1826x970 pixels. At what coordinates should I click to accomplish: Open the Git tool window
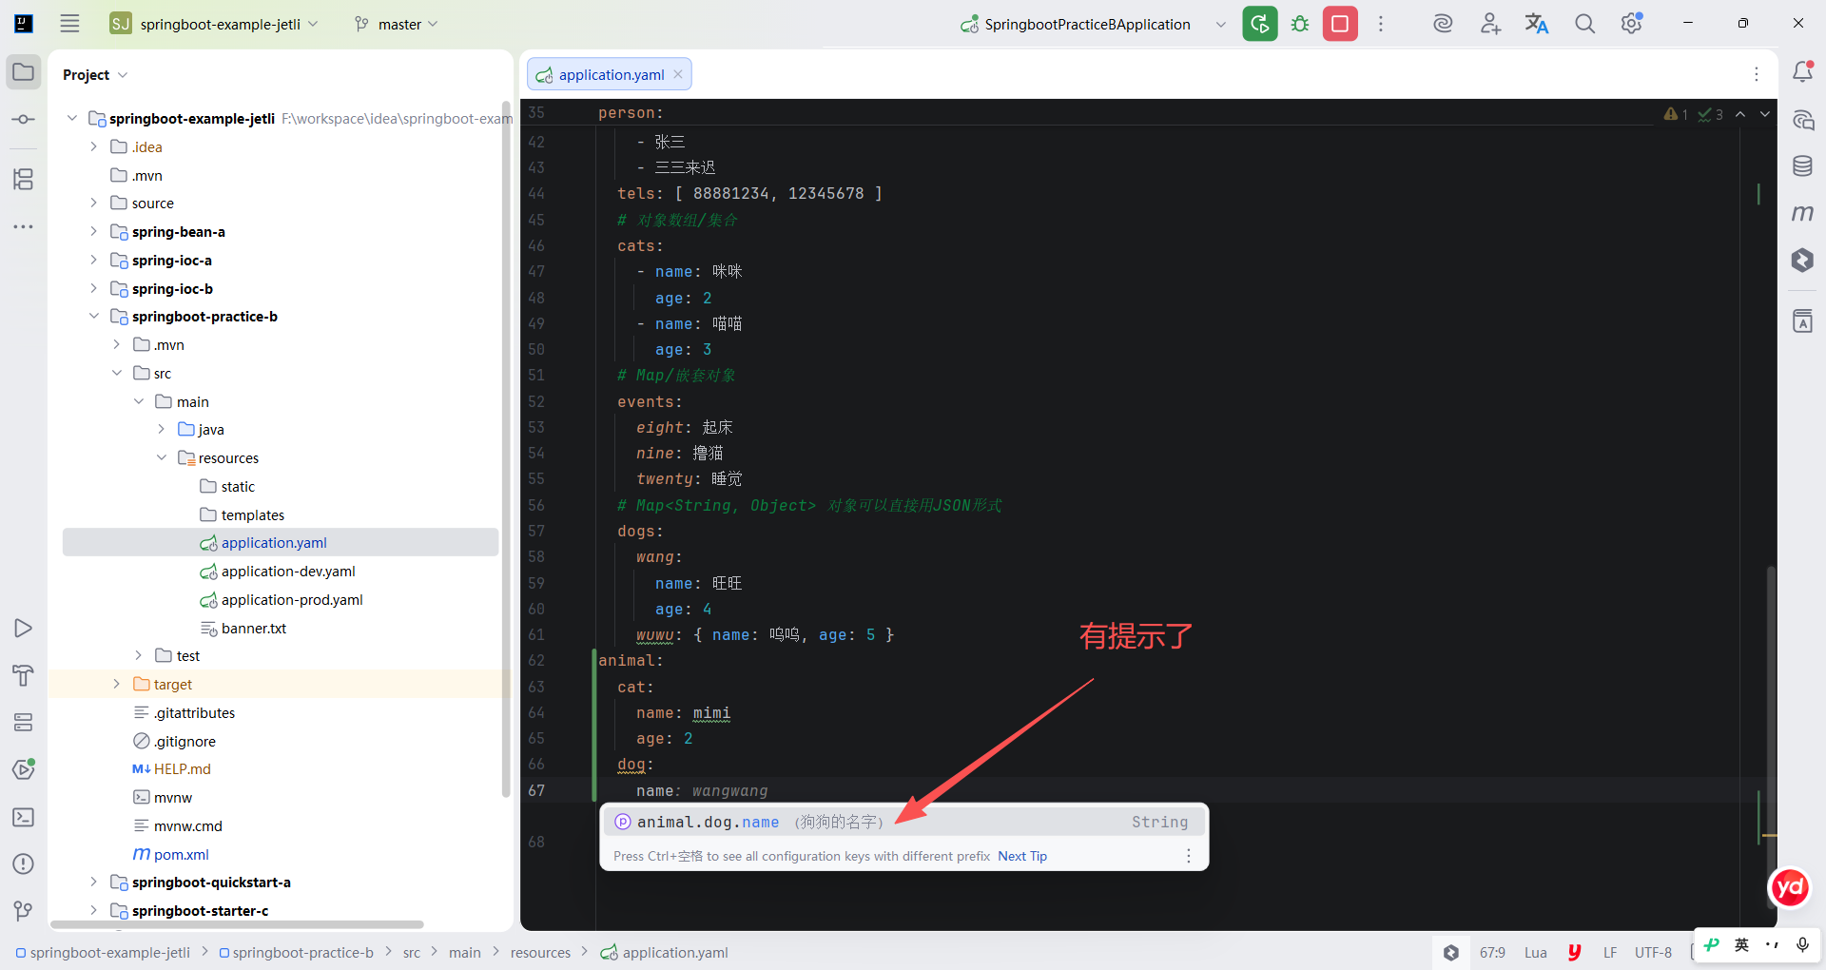coord(24,911)
